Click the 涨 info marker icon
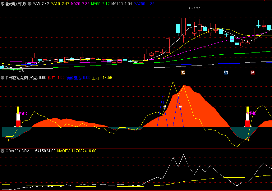Screen dimensions: 272x191 click(x=252, y=73)
